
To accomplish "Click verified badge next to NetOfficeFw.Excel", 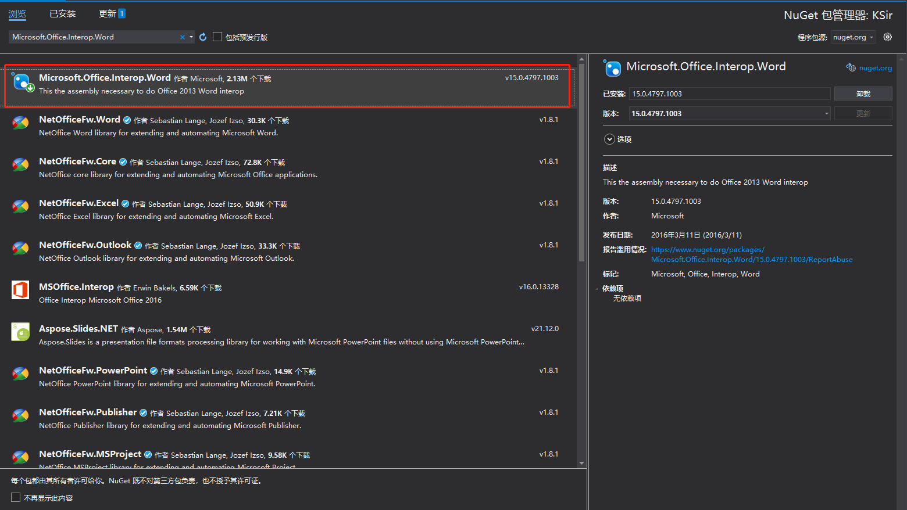I will coord(125,204).
